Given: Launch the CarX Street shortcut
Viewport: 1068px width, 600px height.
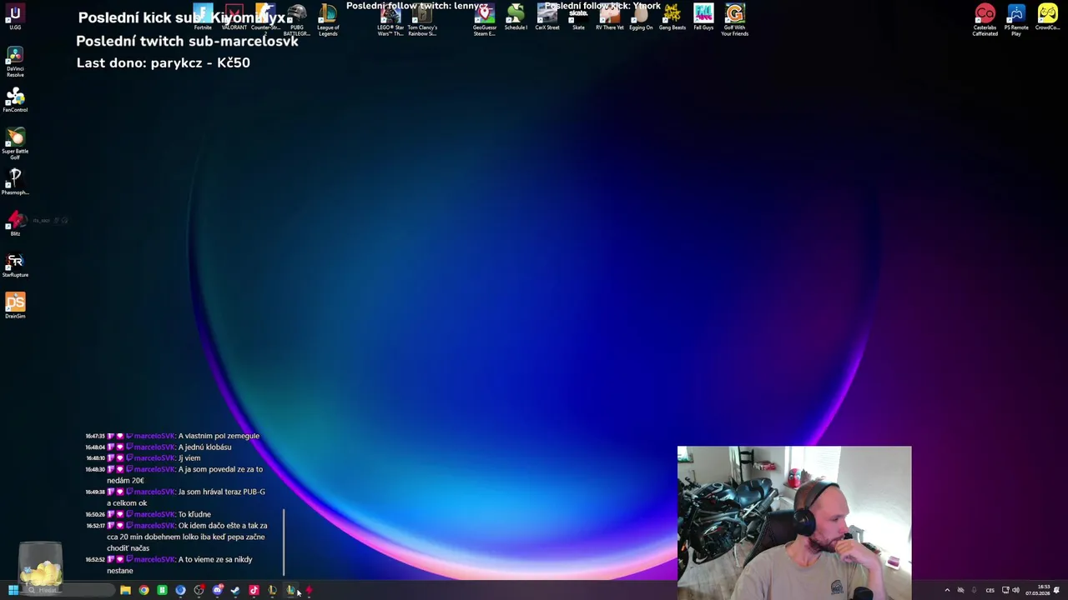Looking at the screenshot, I should pyautogui.click(x=547, y=17).
